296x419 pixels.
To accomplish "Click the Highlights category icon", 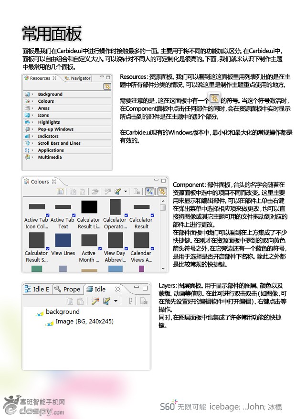I will tap(27, 122).
